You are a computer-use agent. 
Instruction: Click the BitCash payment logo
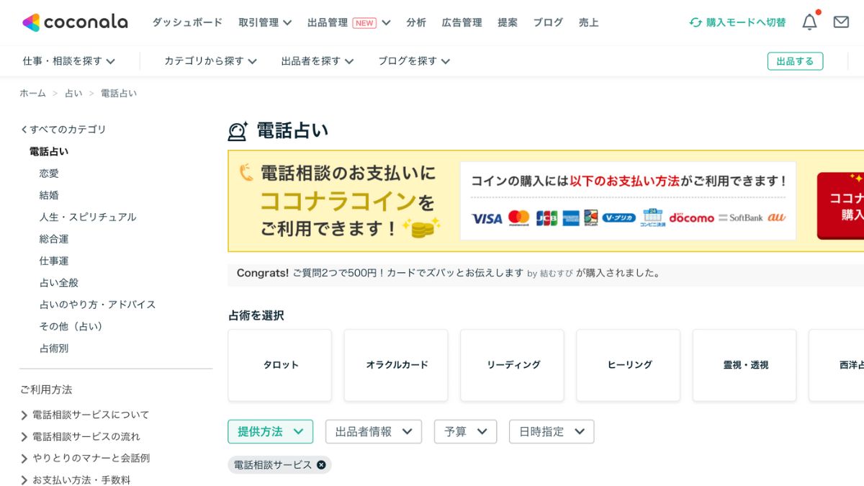[591, 217]
